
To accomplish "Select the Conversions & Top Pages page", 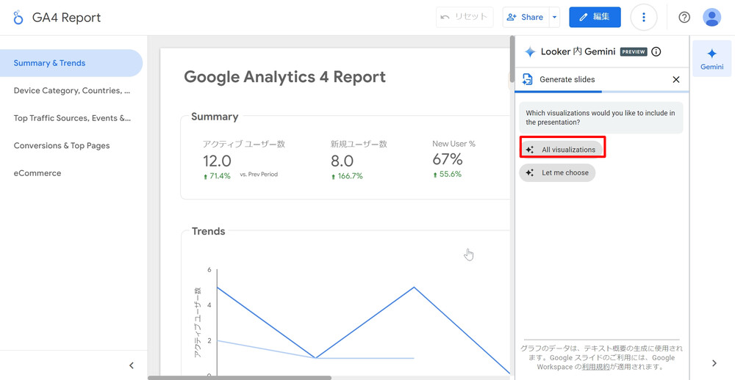I will tap(62, 146).
